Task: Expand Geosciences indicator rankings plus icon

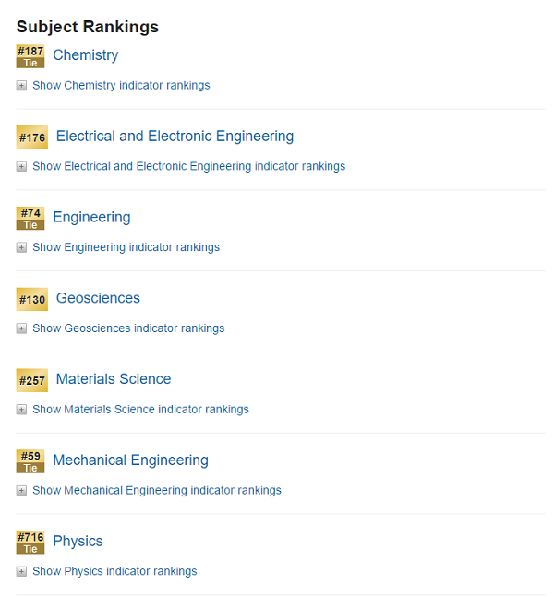Action: coord(21,328)
